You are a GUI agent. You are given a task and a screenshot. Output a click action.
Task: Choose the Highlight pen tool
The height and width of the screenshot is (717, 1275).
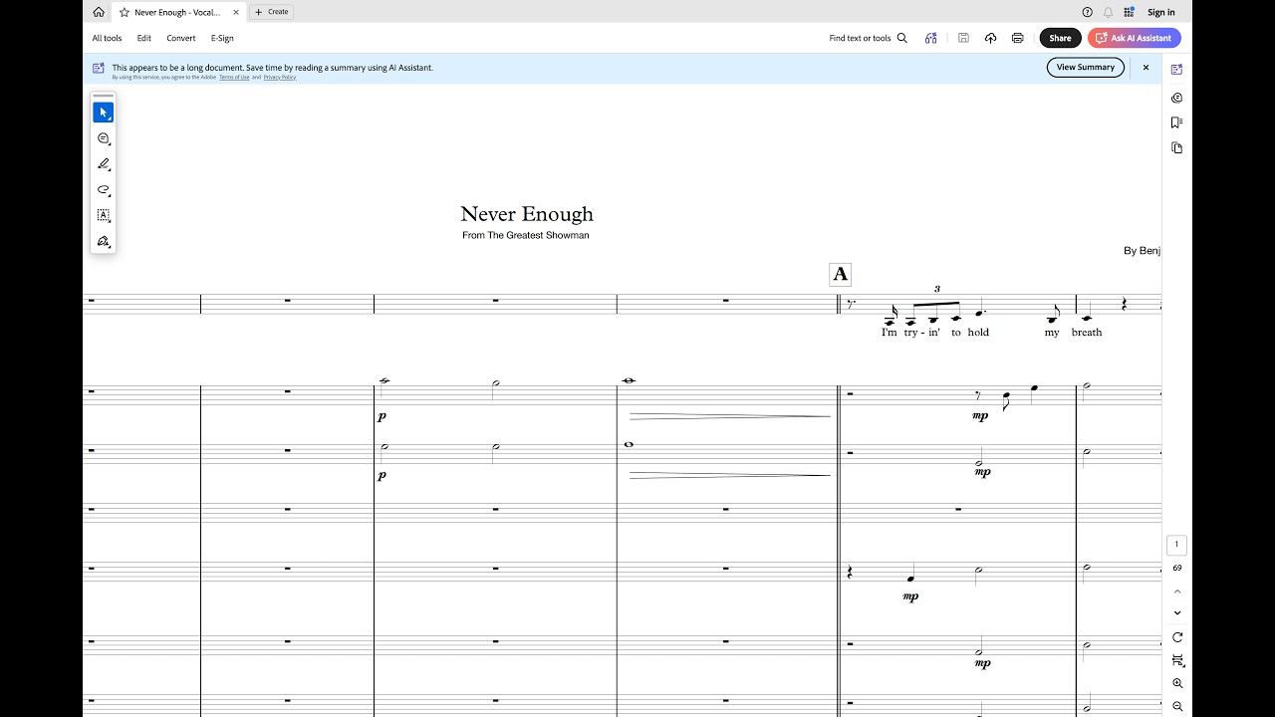(x=104, y=164)
